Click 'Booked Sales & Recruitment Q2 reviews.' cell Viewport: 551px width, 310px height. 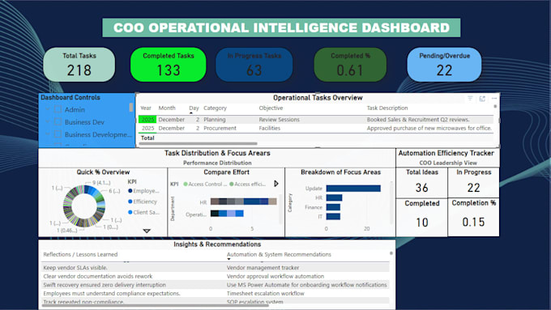tap(418, 119)
